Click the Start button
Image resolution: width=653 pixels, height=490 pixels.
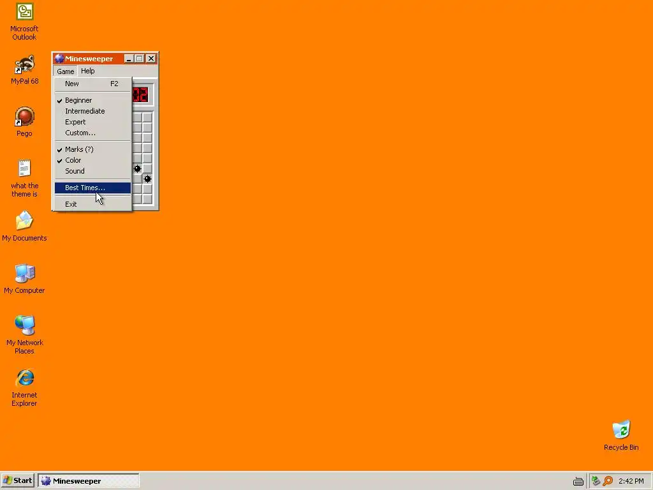(17, 481)
